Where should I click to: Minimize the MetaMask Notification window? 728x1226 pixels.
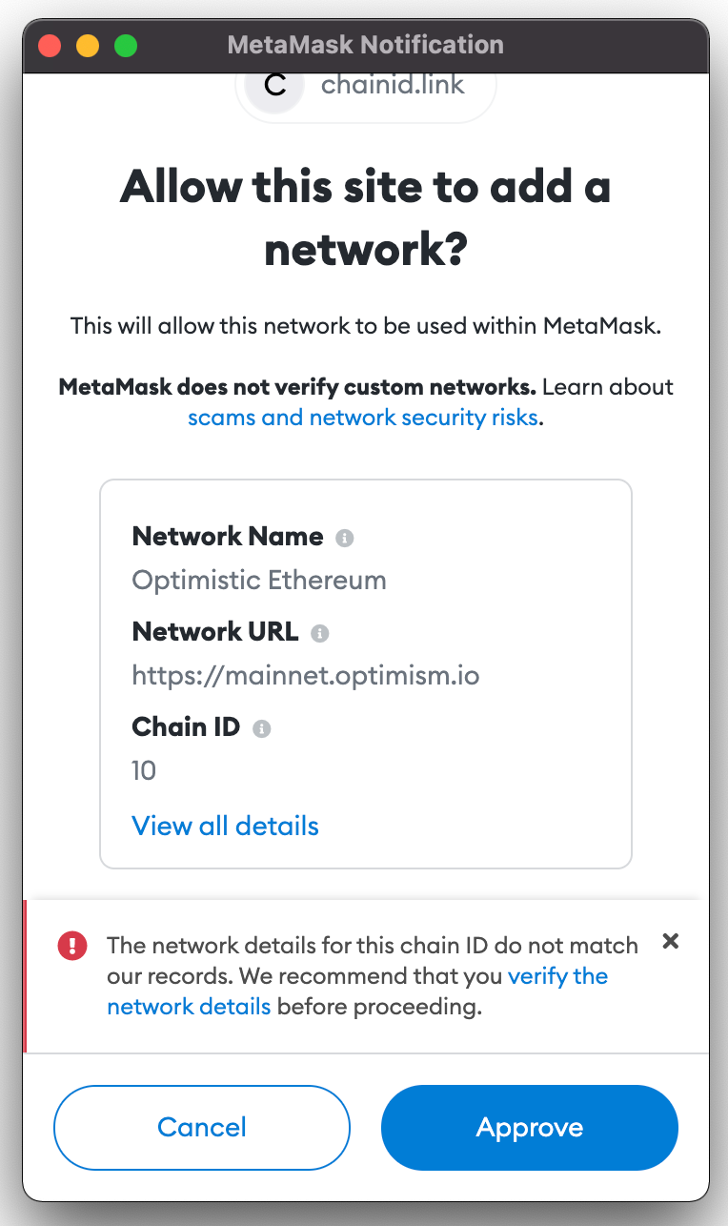[x=88, y=45]
